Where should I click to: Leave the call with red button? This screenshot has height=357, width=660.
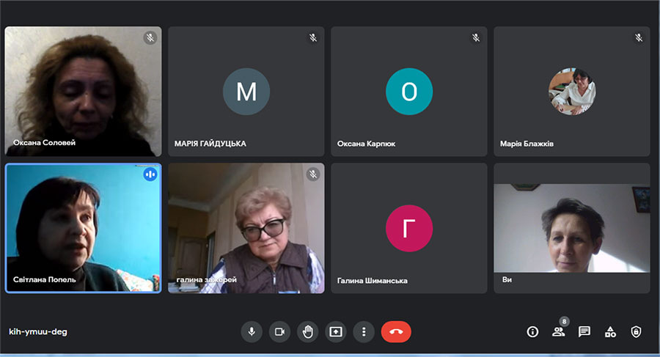tap(396, 332)
